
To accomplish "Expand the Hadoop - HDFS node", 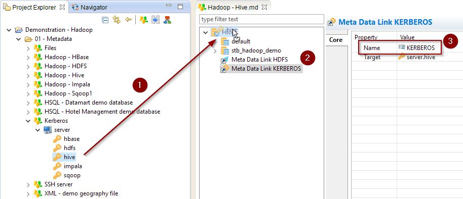I will pos(28,66).
